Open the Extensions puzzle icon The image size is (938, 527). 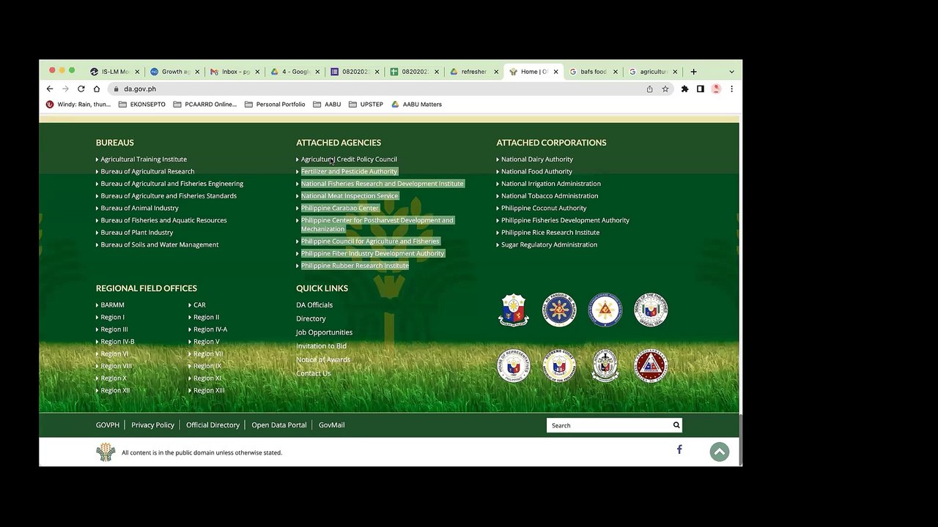684,89
